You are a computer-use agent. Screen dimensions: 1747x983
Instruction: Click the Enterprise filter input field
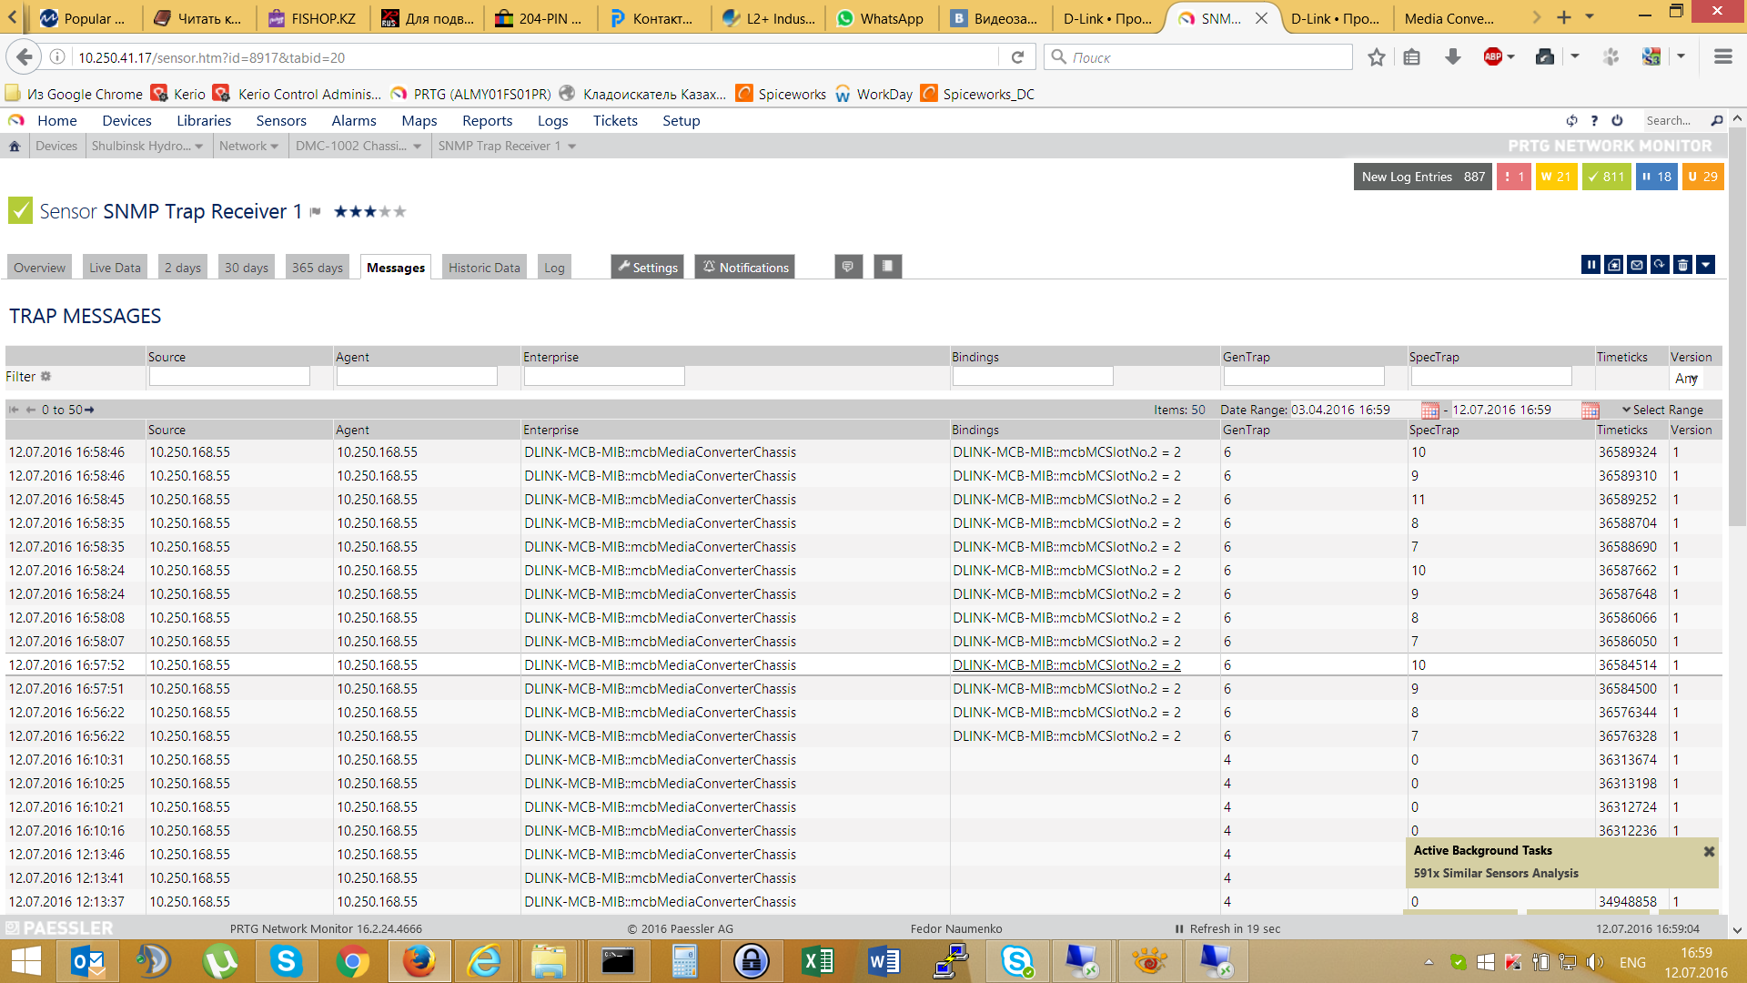point(604,376)
